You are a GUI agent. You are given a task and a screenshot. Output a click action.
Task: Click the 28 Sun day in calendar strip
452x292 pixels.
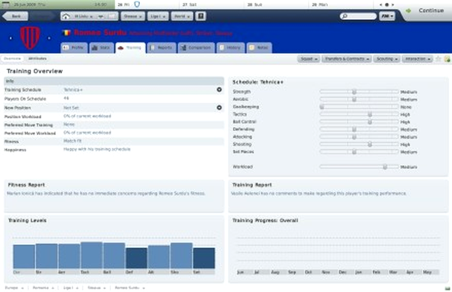click(x=277, y=5)
